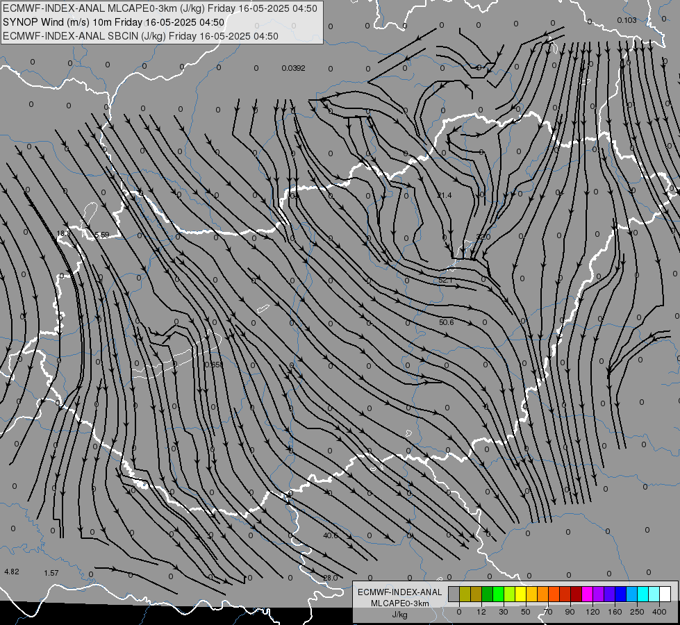
Task: Select the pure blue legend swatch
Action: point(621,594)
